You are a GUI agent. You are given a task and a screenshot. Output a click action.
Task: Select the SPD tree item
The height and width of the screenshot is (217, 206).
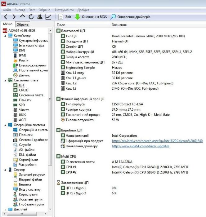click(19, 105)
